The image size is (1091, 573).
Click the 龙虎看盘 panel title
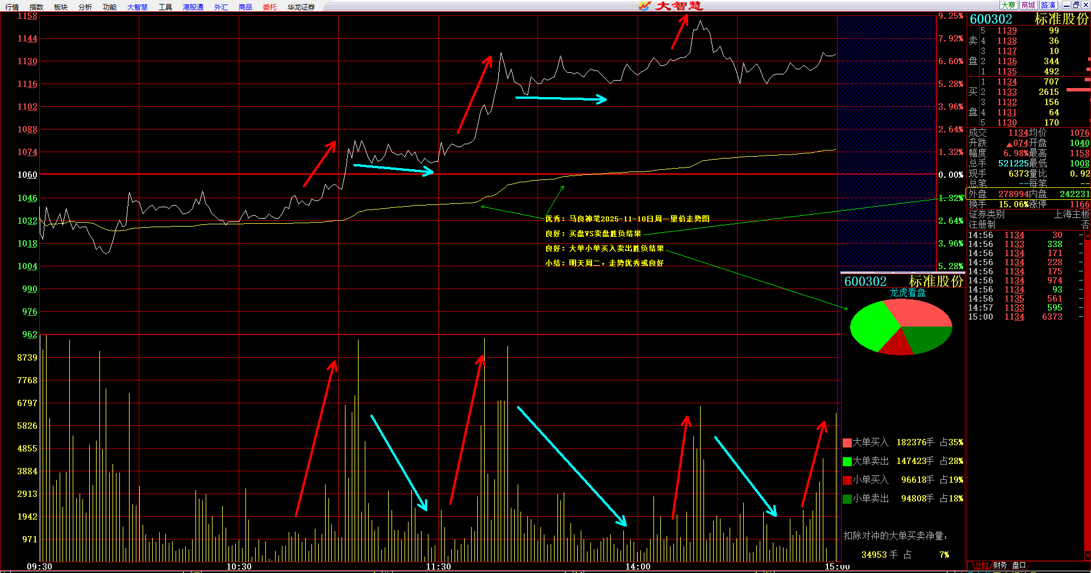click(907, 293)
